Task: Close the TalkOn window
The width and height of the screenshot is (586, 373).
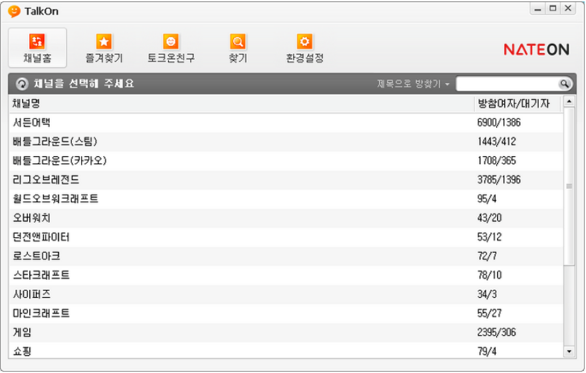Action: pos(567,9)
